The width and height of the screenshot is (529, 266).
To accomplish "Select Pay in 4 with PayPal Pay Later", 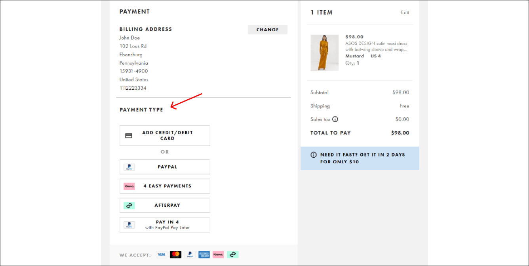I will [x=165, y=225].
